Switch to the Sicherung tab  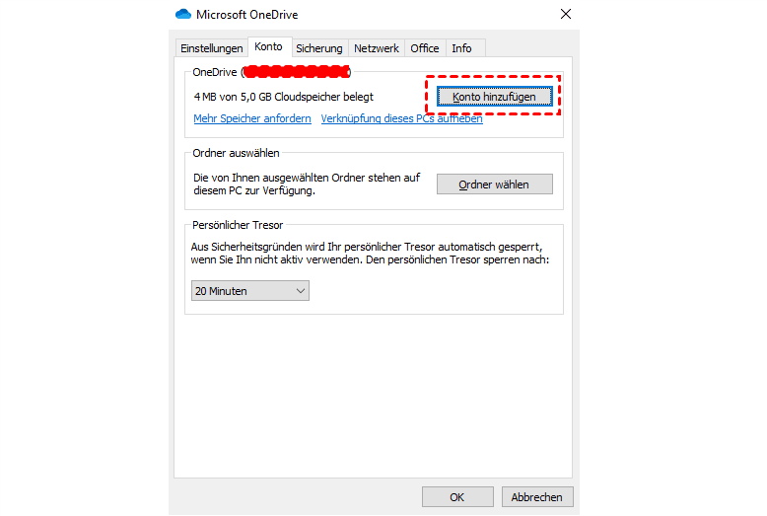(319, 48)
